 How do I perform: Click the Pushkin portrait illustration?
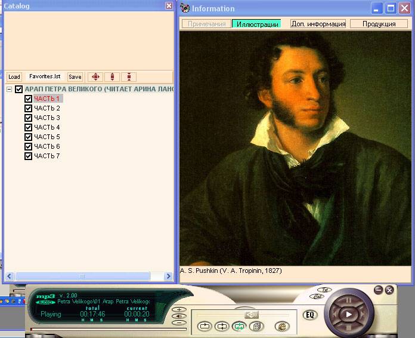295,148
